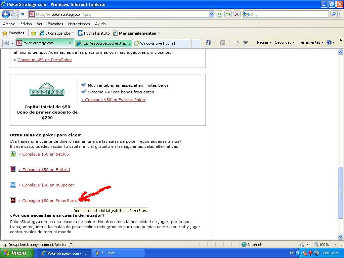
Task: Click the bet365 icon
Action: (13, 154)
